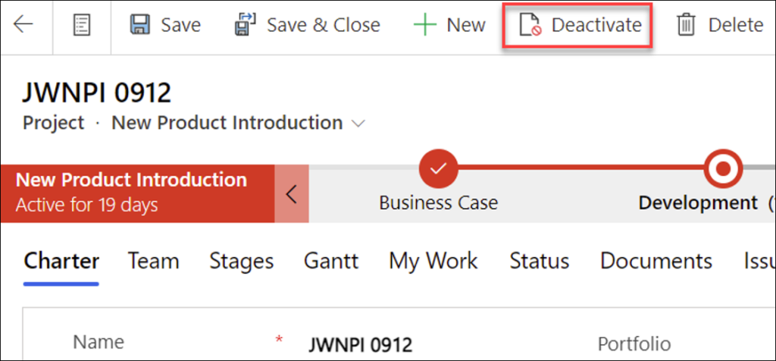Open the record form page icon
Viewport: 776px width, 361px height.
(82, 25)
